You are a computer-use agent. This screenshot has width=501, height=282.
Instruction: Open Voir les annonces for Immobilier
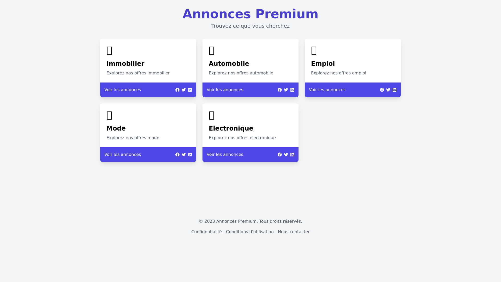point(123,90)
